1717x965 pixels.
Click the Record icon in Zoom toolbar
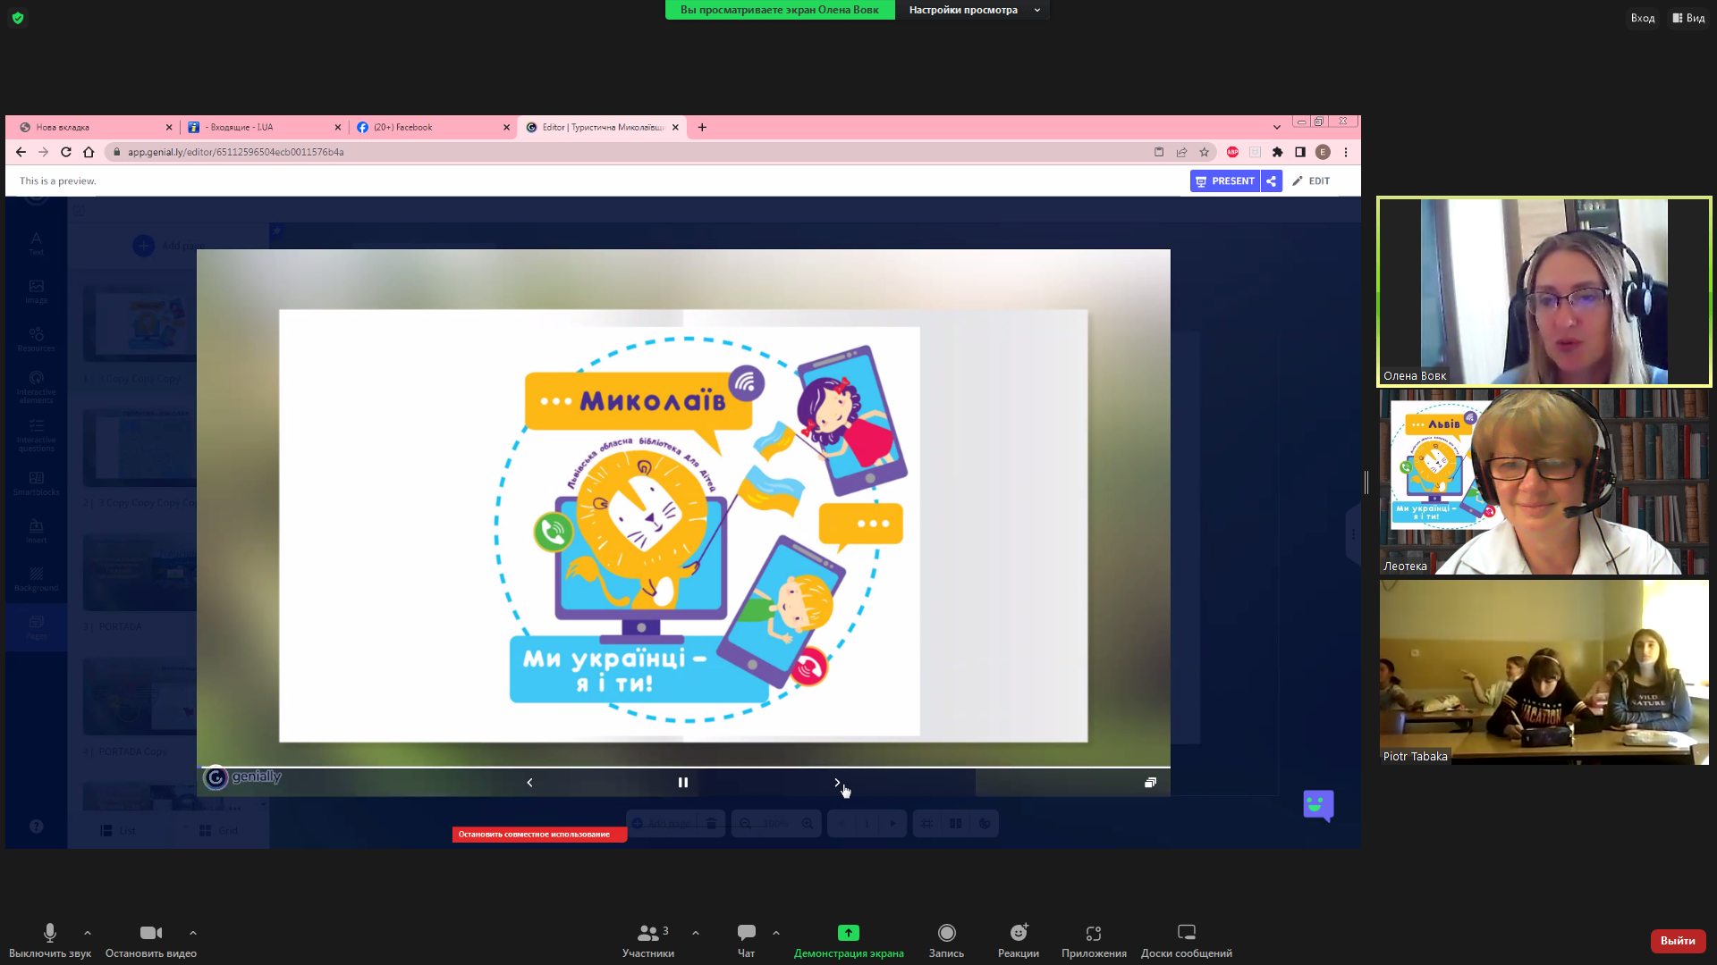[x=946, y=933]
